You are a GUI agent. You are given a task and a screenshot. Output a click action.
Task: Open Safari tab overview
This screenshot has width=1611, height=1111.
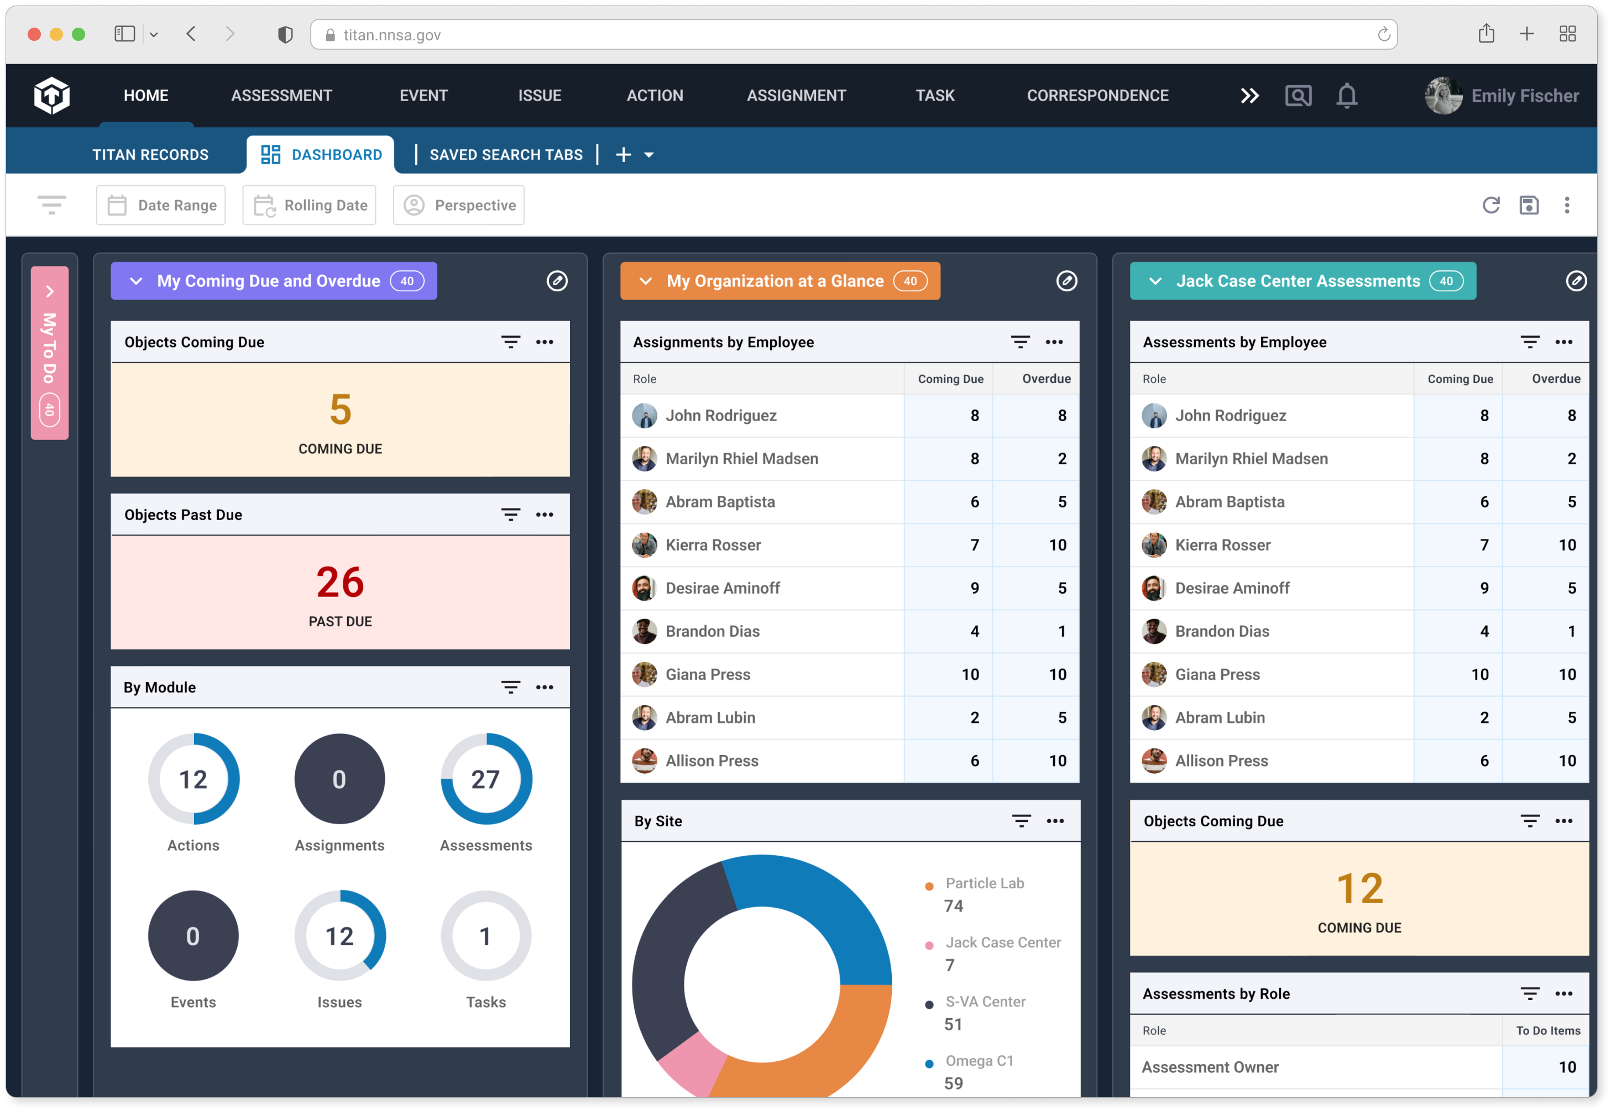(1567, 34)
